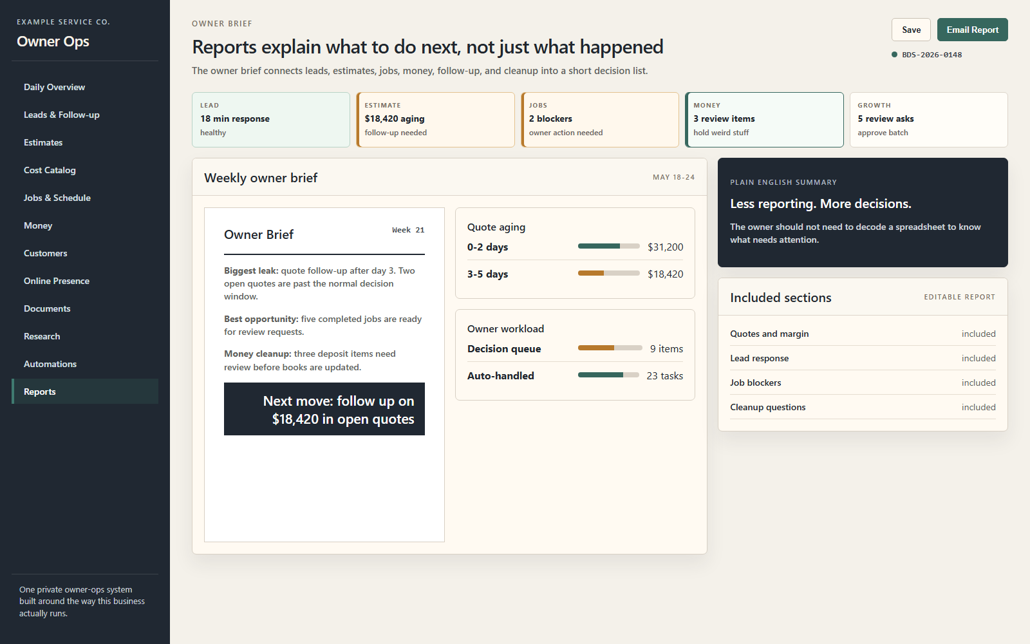This screenshot has height=644, width=1030.
Task: Click 'included' status for Quotes and margin
Action: click(979, 334)
